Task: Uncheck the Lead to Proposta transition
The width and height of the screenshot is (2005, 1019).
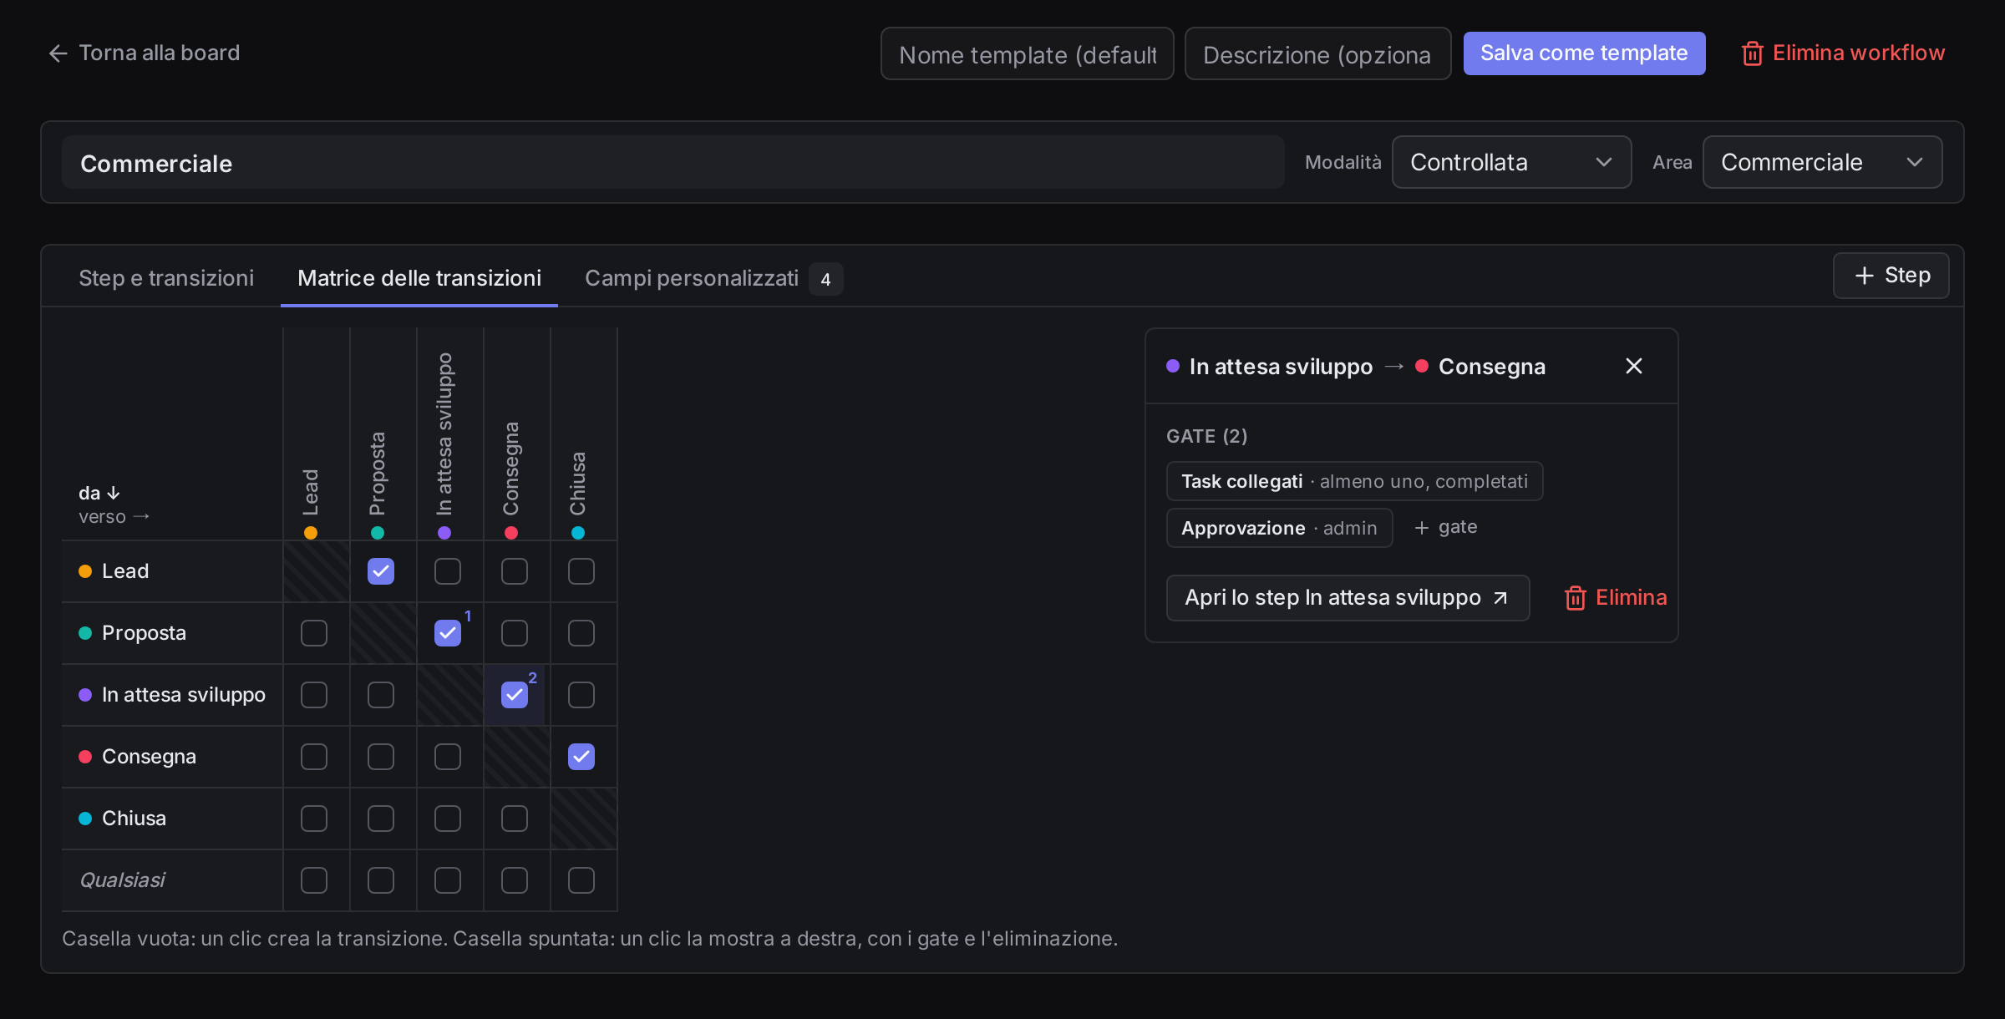Action: click(x=381, y=571)
